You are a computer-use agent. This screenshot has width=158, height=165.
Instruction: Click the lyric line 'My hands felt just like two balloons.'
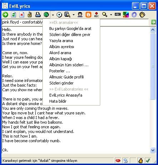click(x=33, y=122)
